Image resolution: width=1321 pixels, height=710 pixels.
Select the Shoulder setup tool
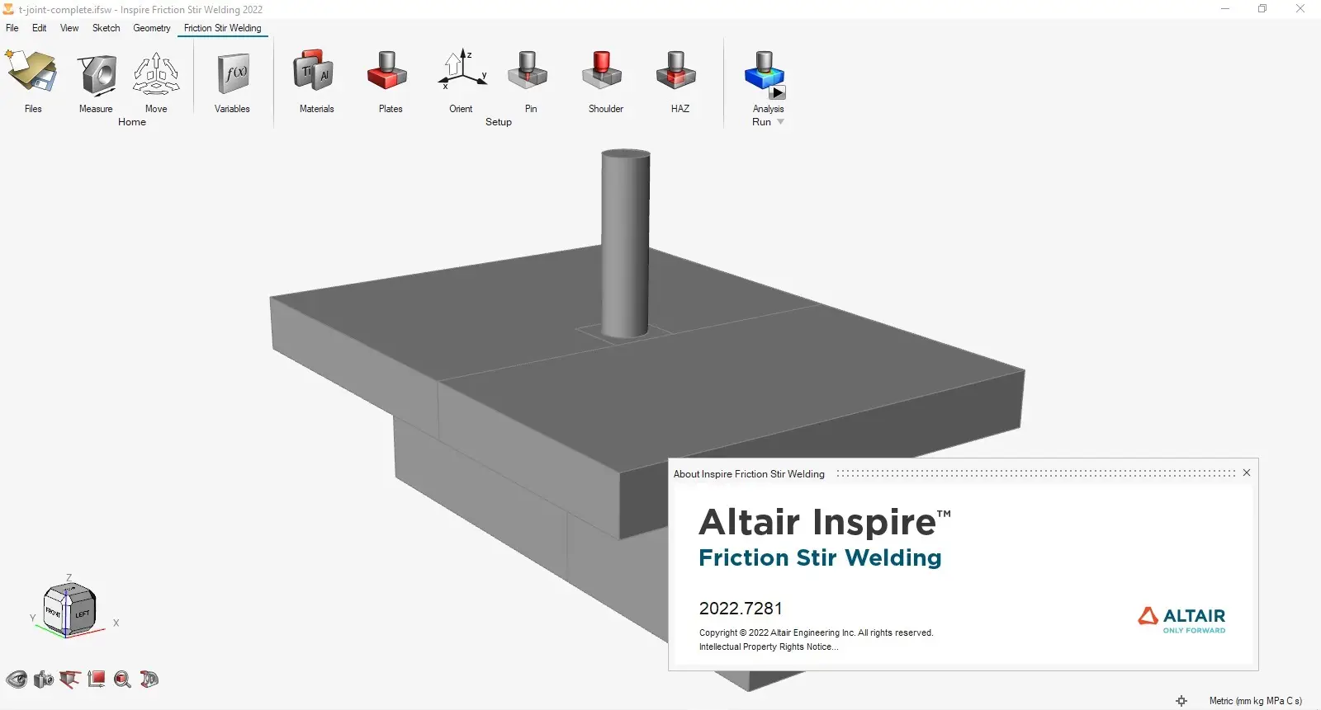[602, 71]
